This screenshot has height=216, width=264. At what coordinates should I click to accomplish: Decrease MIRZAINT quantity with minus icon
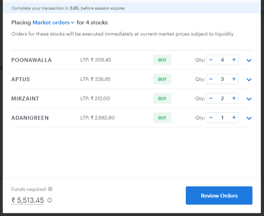coord(211,98)
